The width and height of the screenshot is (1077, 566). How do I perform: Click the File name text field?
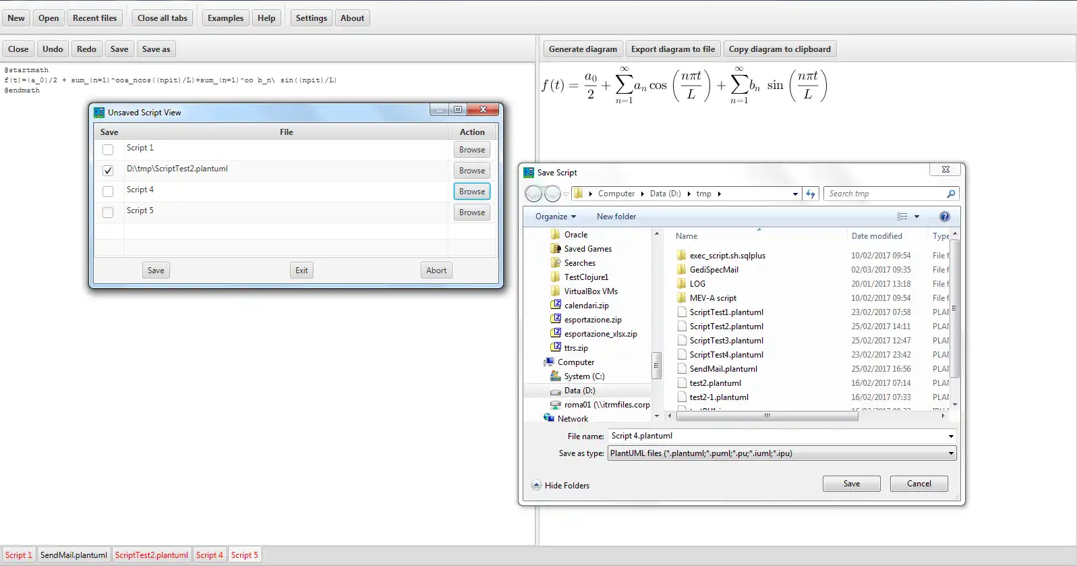click(x=777, y=436)
